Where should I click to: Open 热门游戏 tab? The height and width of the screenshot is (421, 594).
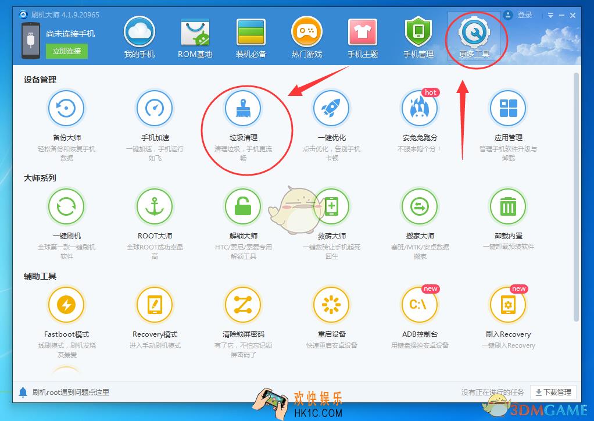306,37
